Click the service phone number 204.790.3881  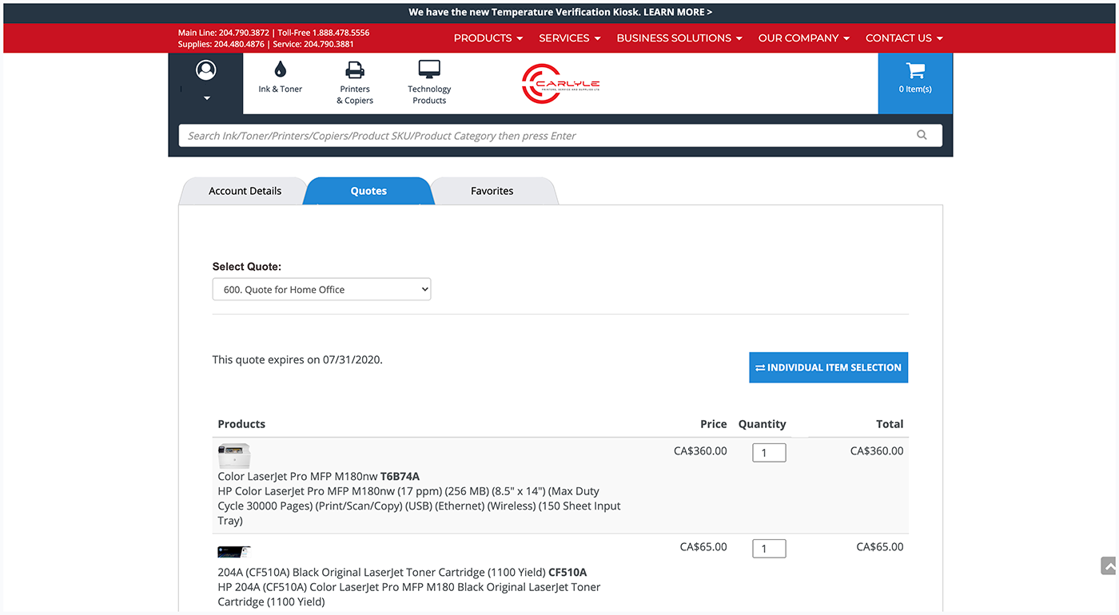[x=329, y=44]
